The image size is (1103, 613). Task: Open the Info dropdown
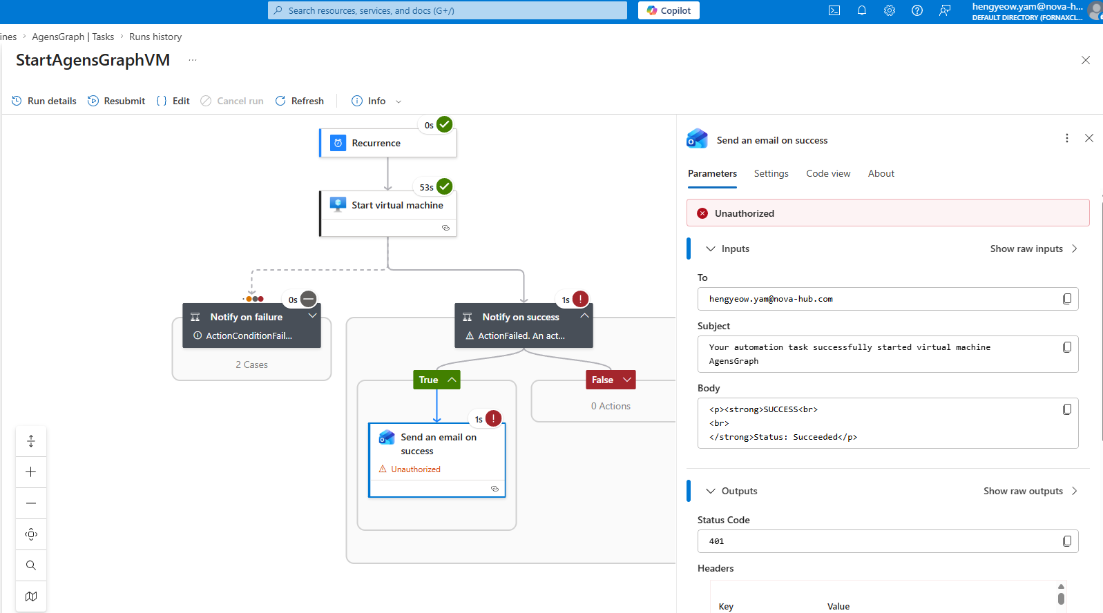[x=376, y=101]
